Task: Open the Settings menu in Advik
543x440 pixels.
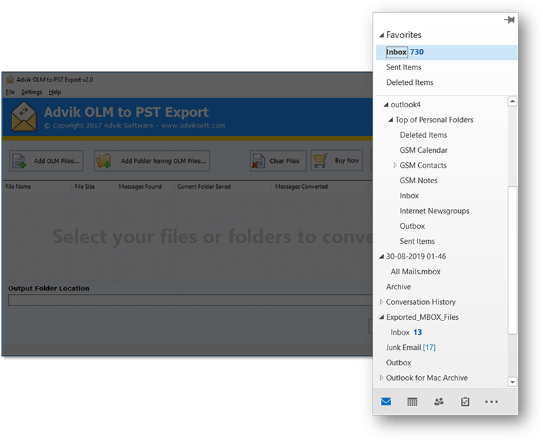Action: pos(31,92)
